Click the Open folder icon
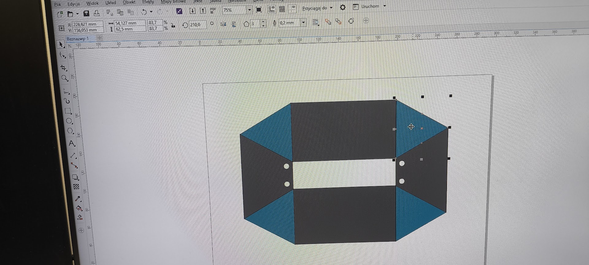 coord(70,14)
